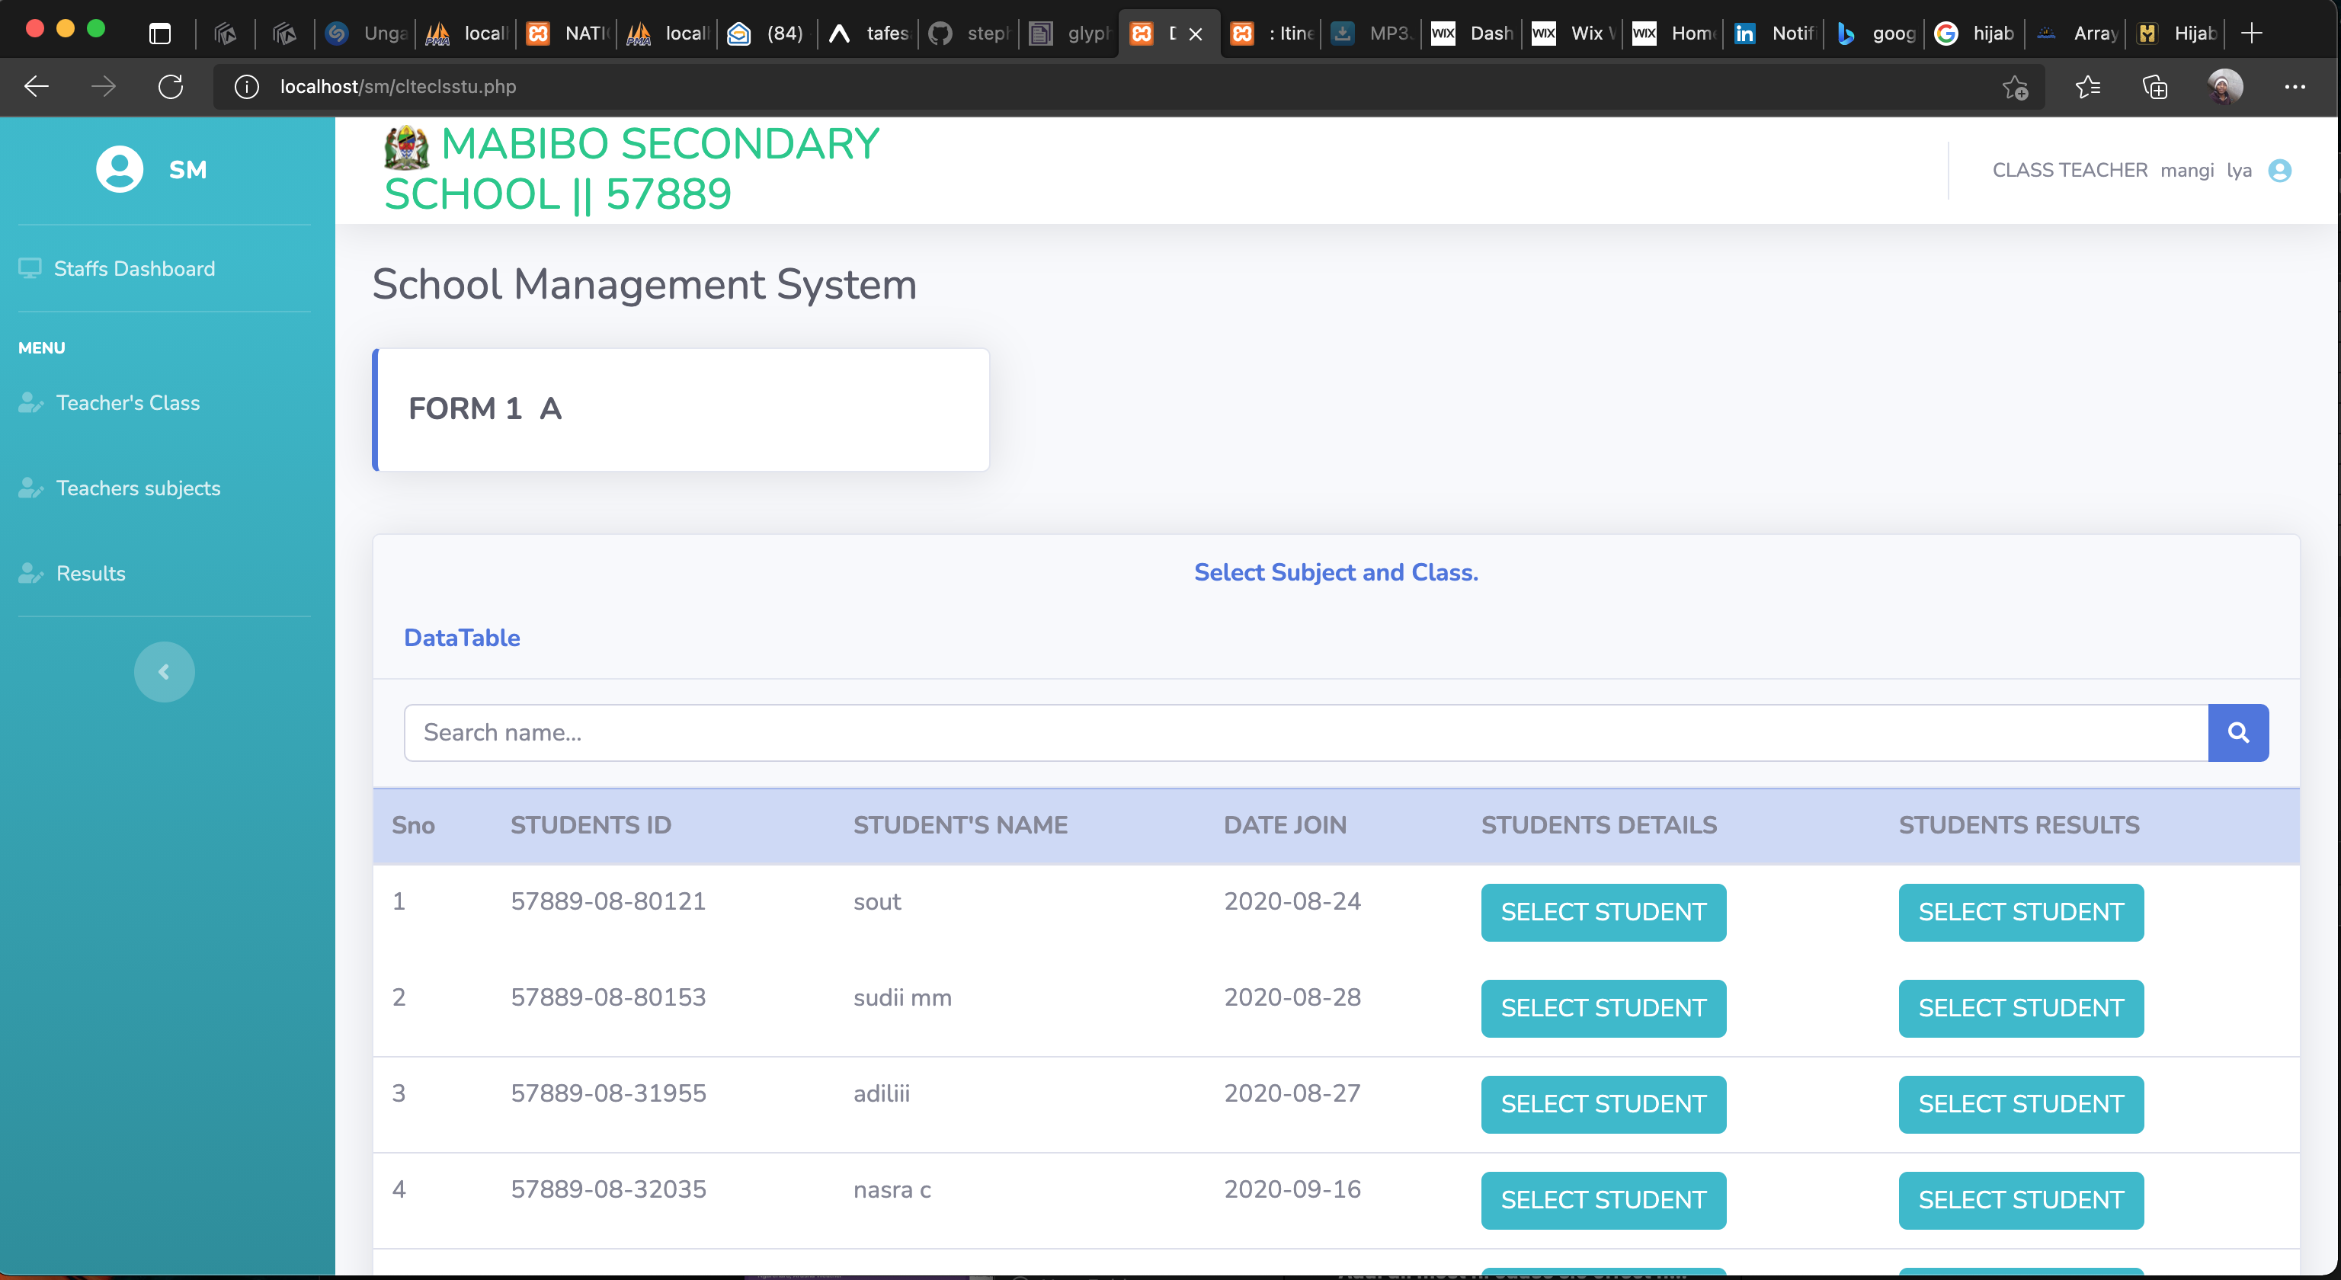Click Select Student results button for adiliii
This screenshot has height=1280, width=2341.
click(x=2020, y=1104)
